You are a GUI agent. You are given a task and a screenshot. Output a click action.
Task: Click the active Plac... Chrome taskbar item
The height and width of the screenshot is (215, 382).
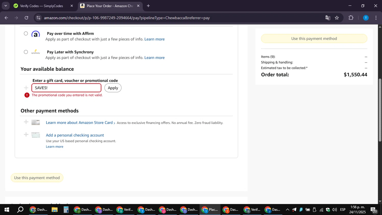click(x=210, y=210)
